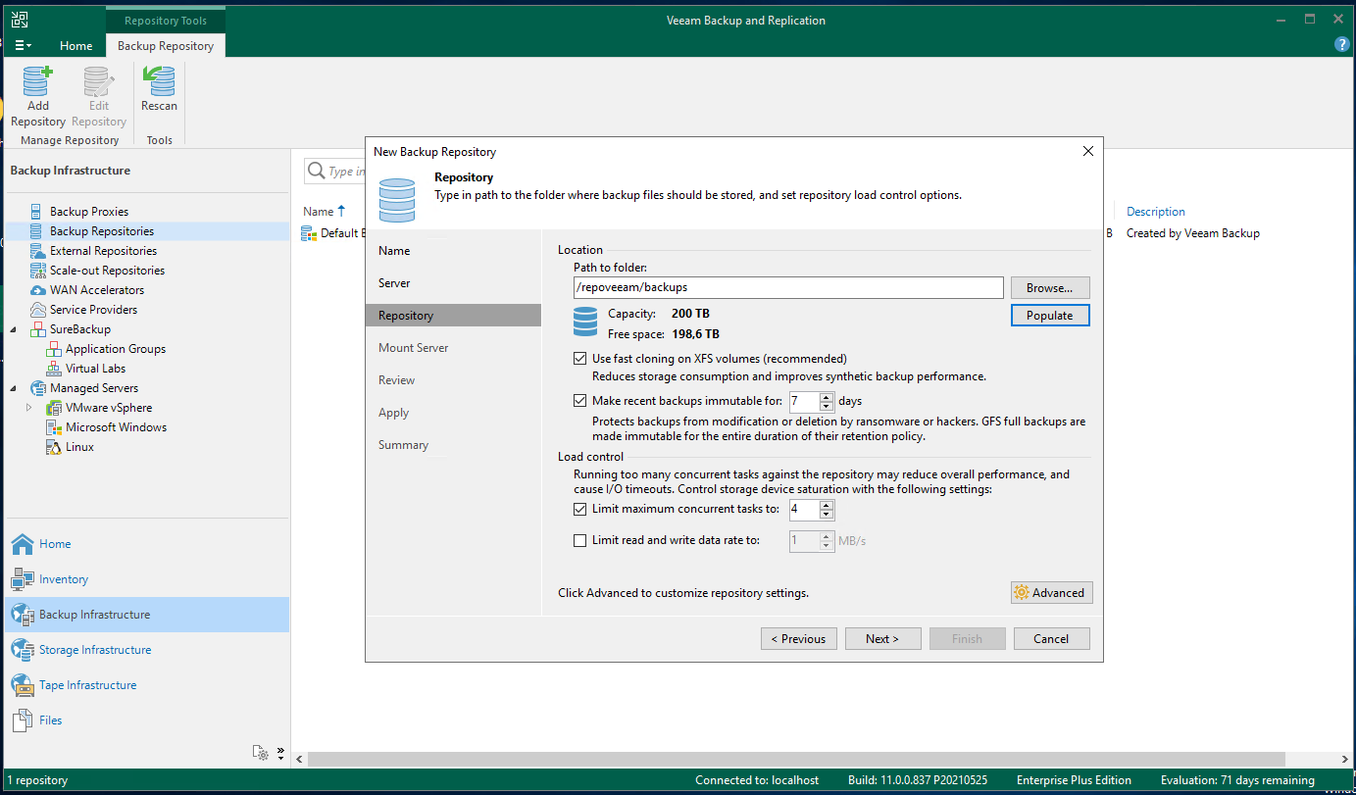Uncheck Make recent backups immutable

pyautogui.click(x=580, y=400)
